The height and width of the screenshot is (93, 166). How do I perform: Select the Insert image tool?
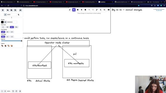pyautogui.click(x=104, y=10)
